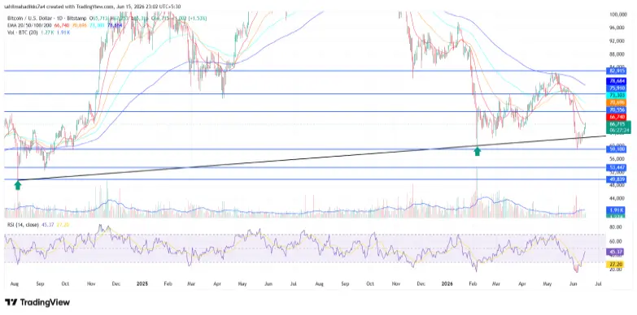Click the 59,100 support line price label
Image resolution: width=637 pixels, height=315 pixels.
click(x=617, y=149)
